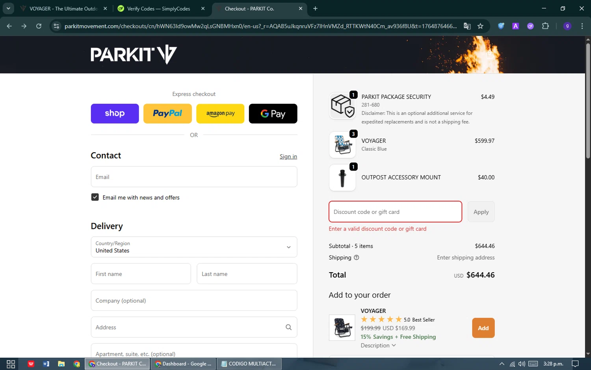Viewport: 591px width, 370px height.
Task: Close the Checkout - PARKIT Co. tab
Action: pos(301,8)
